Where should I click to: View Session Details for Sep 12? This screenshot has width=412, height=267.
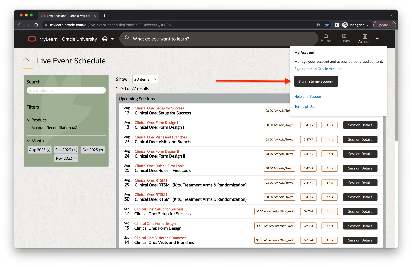360,212
